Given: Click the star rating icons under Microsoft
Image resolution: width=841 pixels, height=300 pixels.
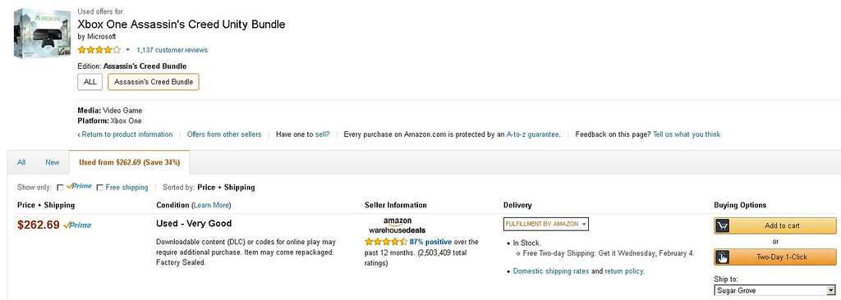Looking at the screenshot, I should coord(99,50).
